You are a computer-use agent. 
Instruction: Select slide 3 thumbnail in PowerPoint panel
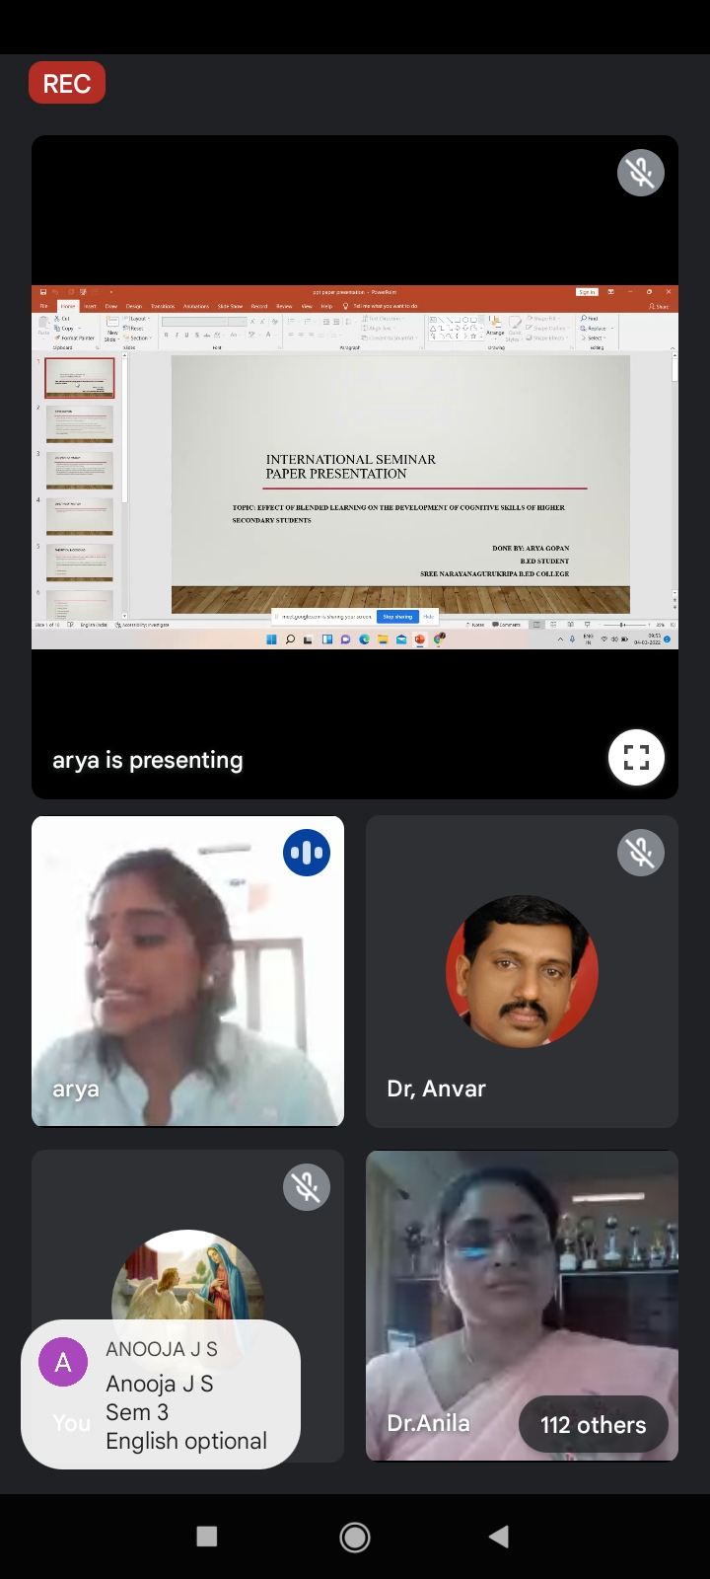pos(80,471)
